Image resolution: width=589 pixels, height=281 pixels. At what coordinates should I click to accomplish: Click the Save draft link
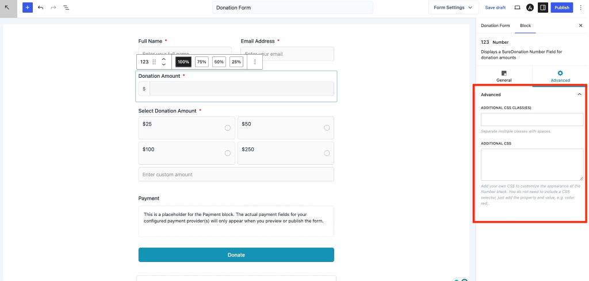coord(495,7)
